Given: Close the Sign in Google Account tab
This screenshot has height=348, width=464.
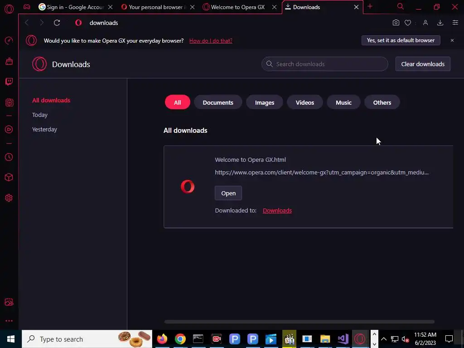Looking at the screenshot, I should (110, 7).
